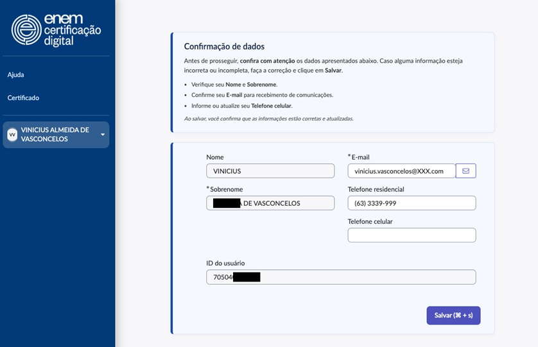Image resolution: width=538 pixels, height=347 pixels.
Task: Focus the empty Telefone celular field
Action: 411,235
